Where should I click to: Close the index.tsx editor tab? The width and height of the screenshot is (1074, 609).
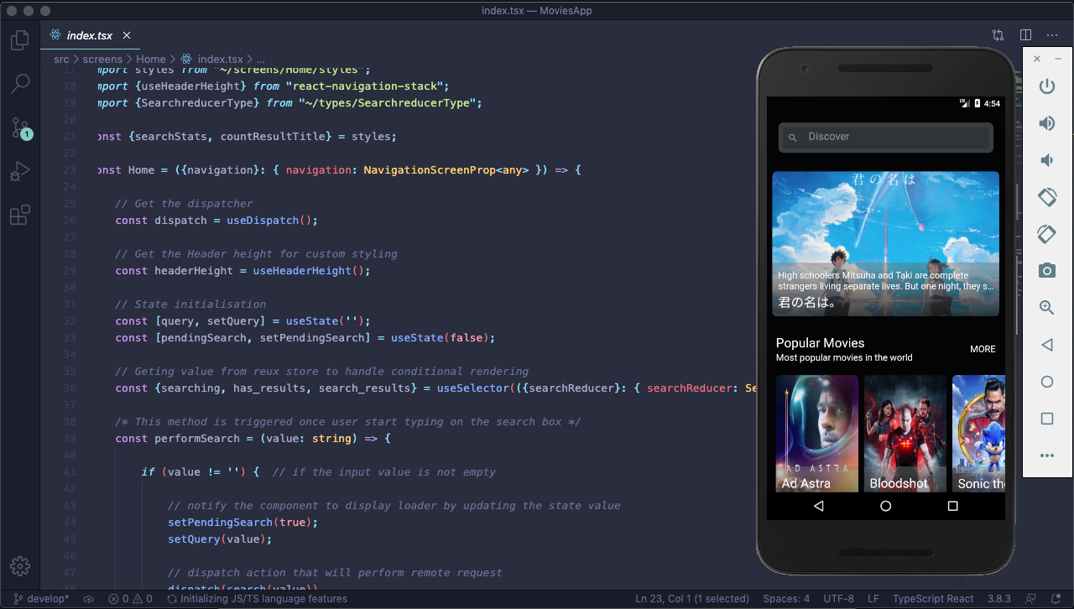coord(127,35)
